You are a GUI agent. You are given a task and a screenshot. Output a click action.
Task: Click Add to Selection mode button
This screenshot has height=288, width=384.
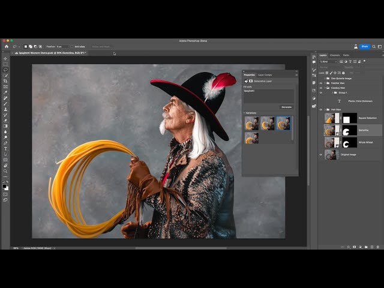[x=31, y=47]
